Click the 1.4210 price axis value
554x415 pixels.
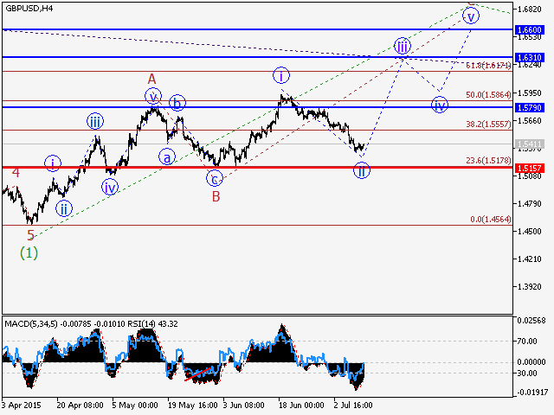pyautogui.click(x=529, y=259)
